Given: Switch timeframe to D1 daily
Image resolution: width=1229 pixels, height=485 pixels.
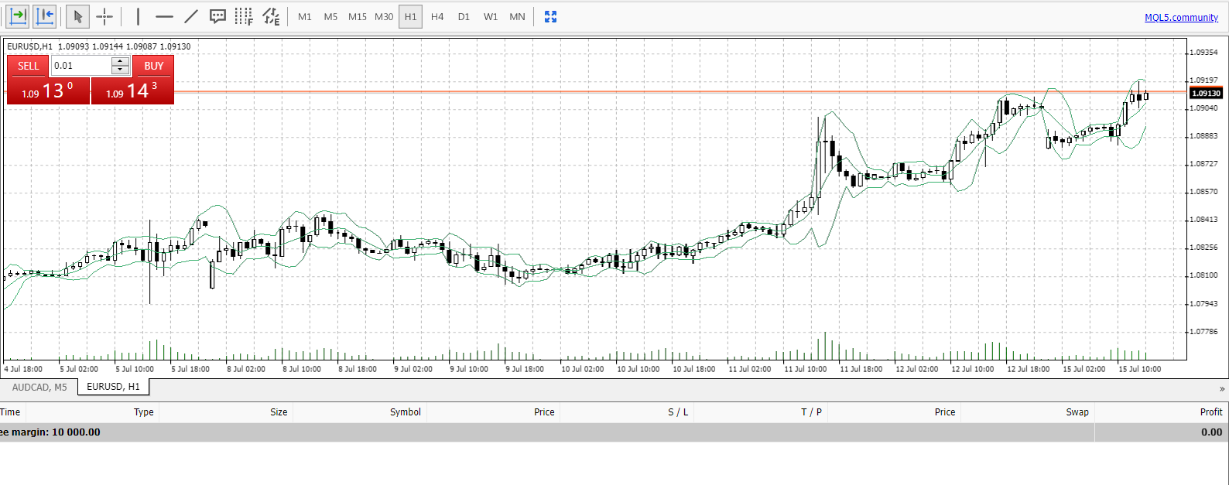Looking at the screenshot, I should click(x=464, y=16).
